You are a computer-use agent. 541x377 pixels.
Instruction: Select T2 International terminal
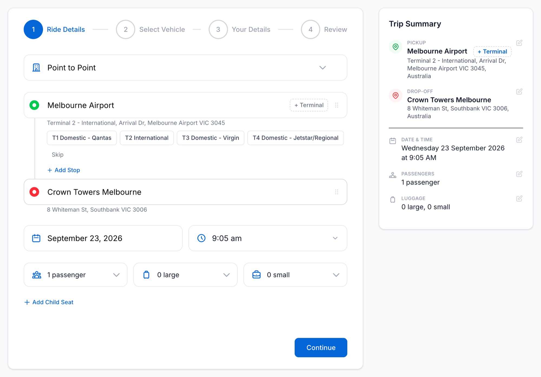coord(147,138)
